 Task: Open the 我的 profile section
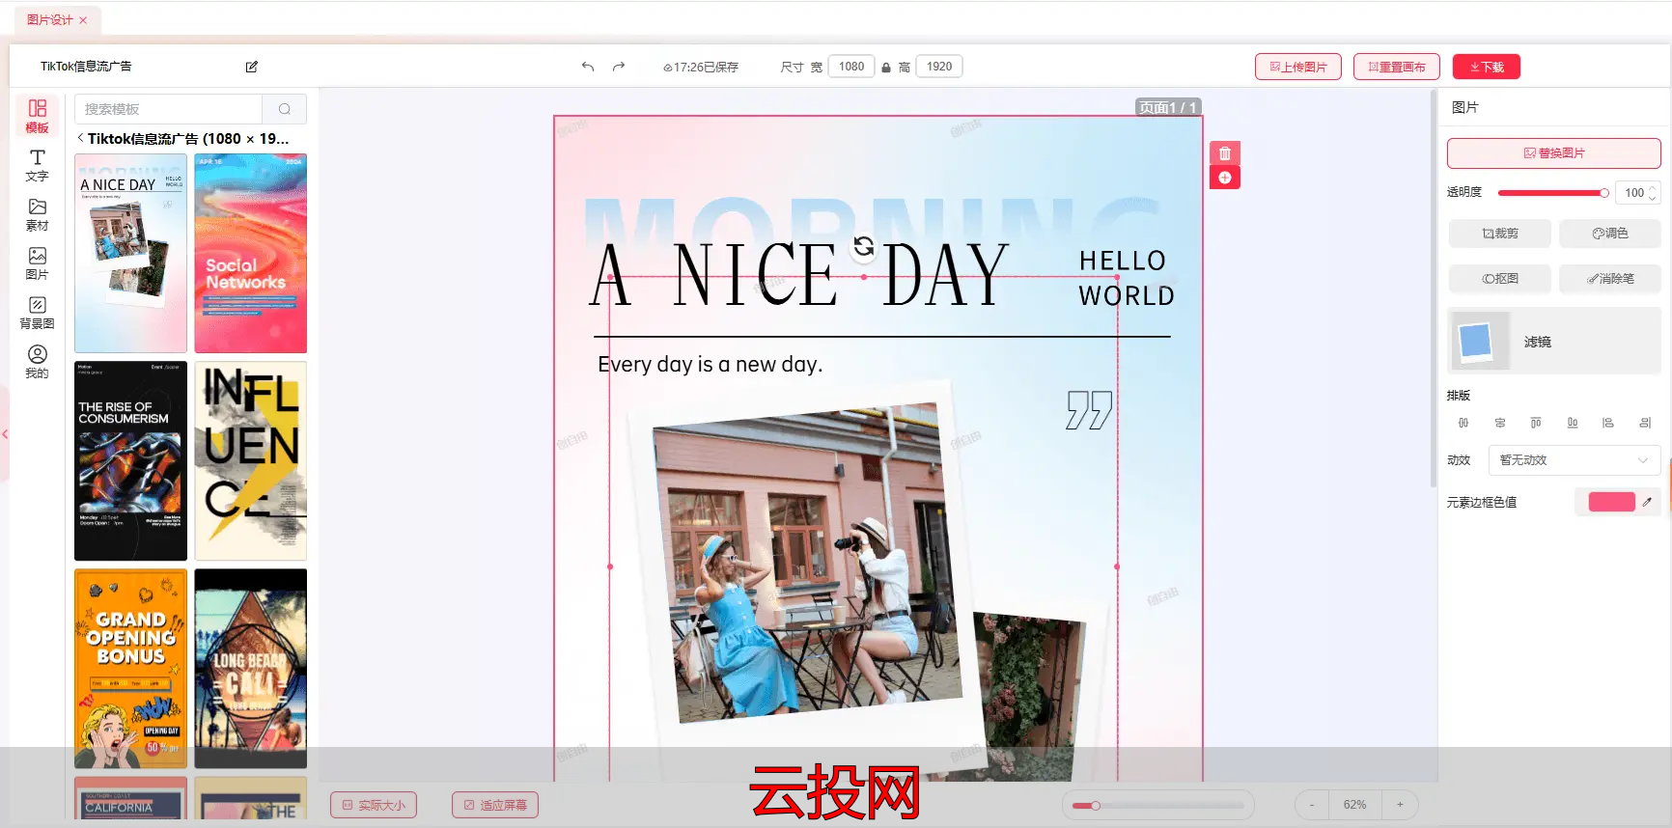tap(37, 362)
